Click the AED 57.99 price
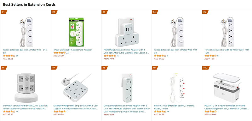 tap(109, 59)
